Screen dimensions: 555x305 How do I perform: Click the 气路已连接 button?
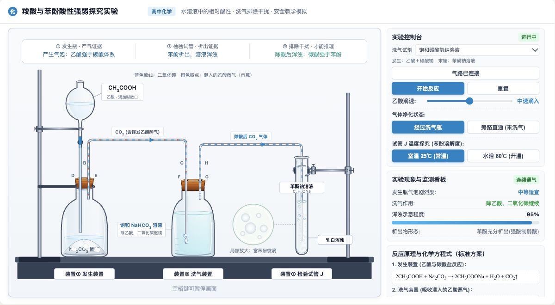tap(465, 73)
